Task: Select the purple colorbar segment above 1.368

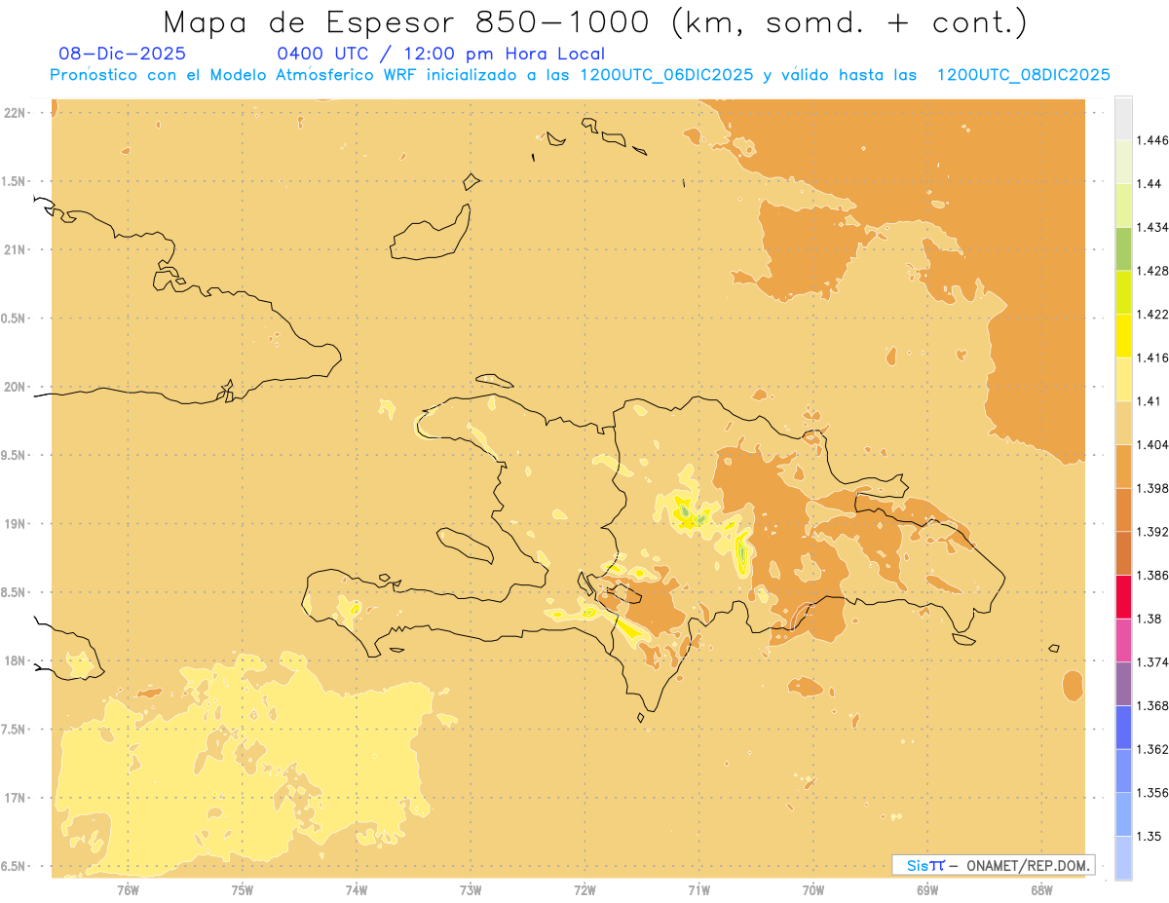Action: [x=1123, y=684]
